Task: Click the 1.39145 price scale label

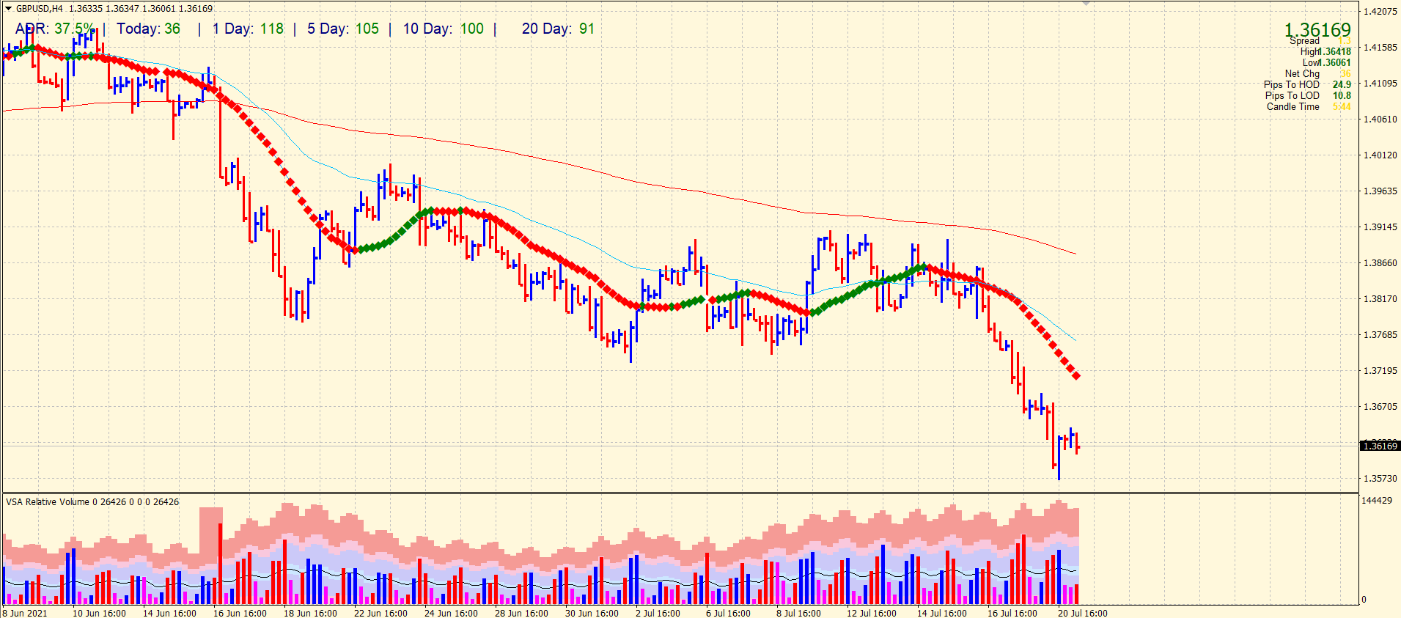Action: [x=1380, y=227]
